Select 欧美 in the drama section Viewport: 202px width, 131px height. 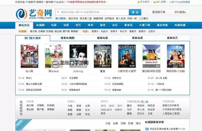tap(131, 123)
